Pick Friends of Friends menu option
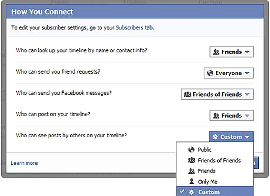The height and width of the screenshot is (196, 270). [219, 160]
